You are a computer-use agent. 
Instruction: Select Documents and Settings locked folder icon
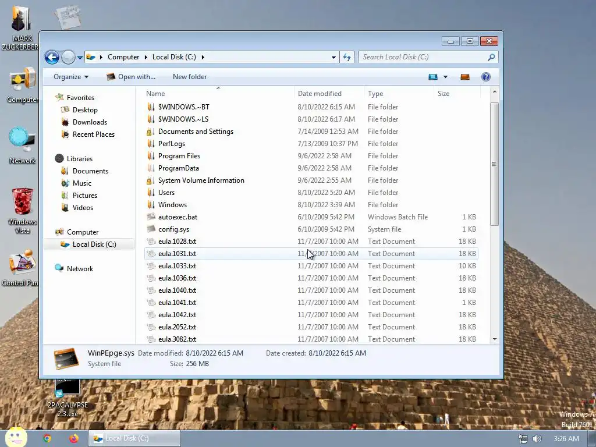tap(151, 132)
